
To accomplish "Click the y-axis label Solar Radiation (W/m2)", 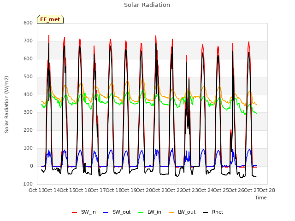I will tap(6, 105).
